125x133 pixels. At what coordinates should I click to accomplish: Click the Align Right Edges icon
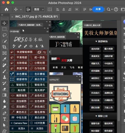pyautogui.click(x=70, y=9)
